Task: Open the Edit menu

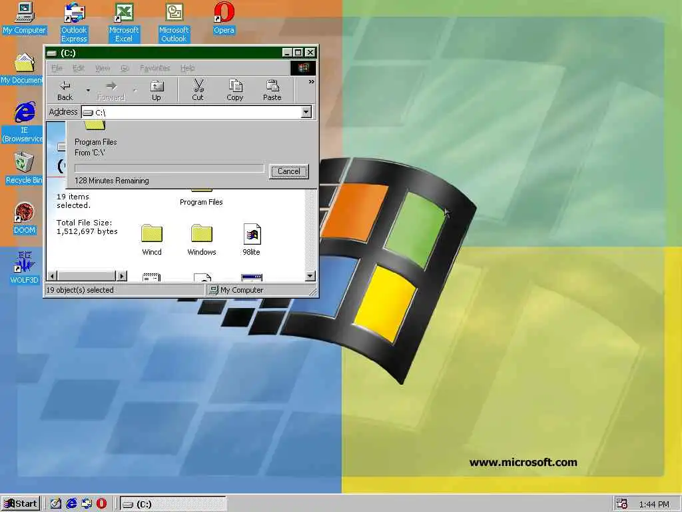Action: click(79, 68)
